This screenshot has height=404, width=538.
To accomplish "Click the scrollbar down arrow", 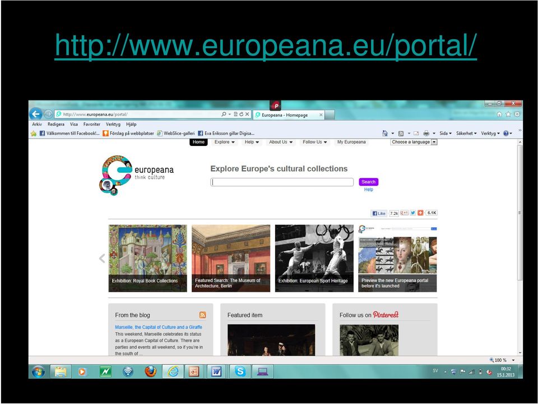I will (520, 353).
